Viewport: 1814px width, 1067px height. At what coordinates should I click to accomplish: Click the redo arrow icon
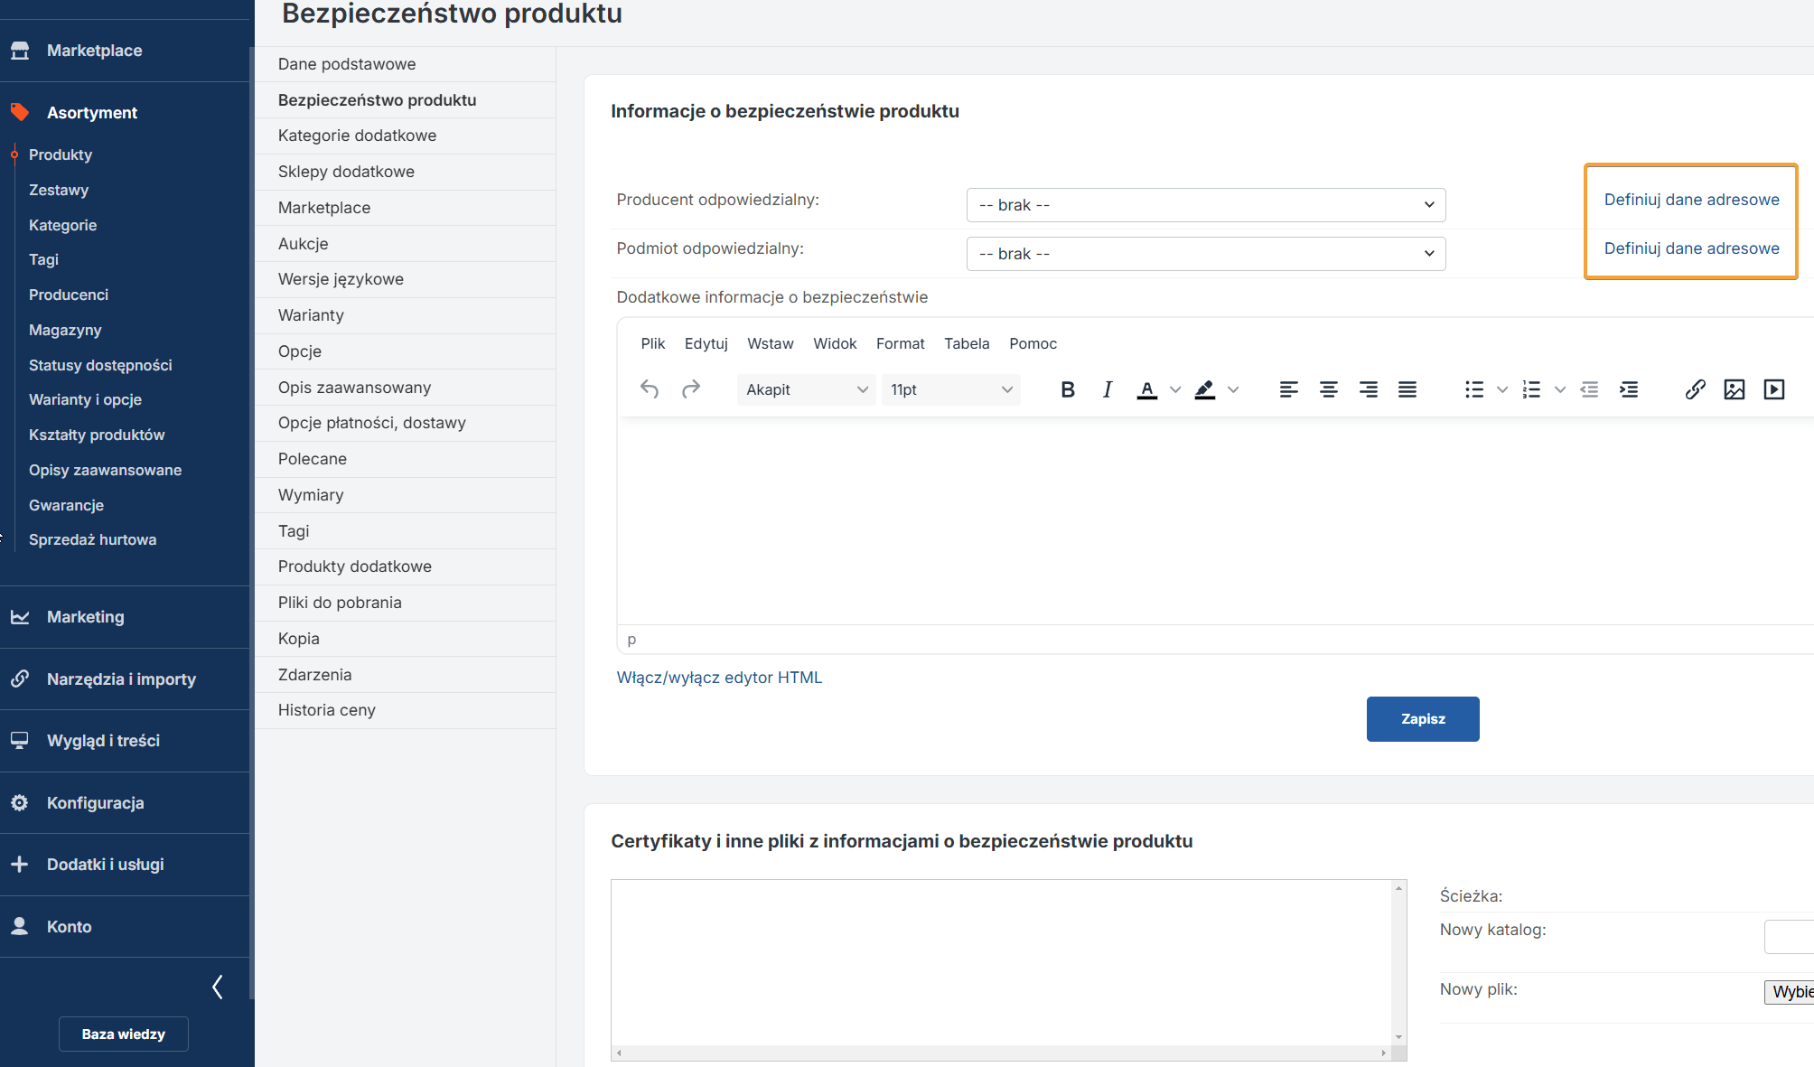click(x=691, y=389)
